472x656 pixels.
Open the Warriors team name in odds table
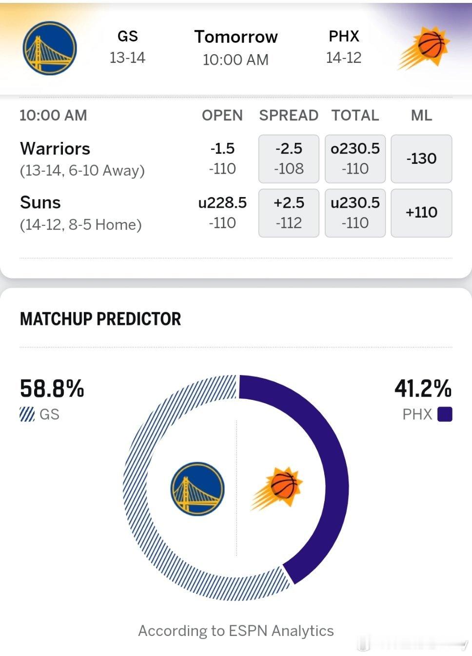click(x=55, y=148)
